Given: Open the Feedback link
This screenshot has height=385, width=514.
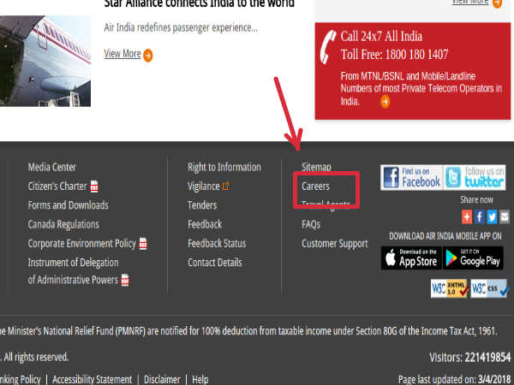Looking at the screenshot, I should tap(205, 224).
